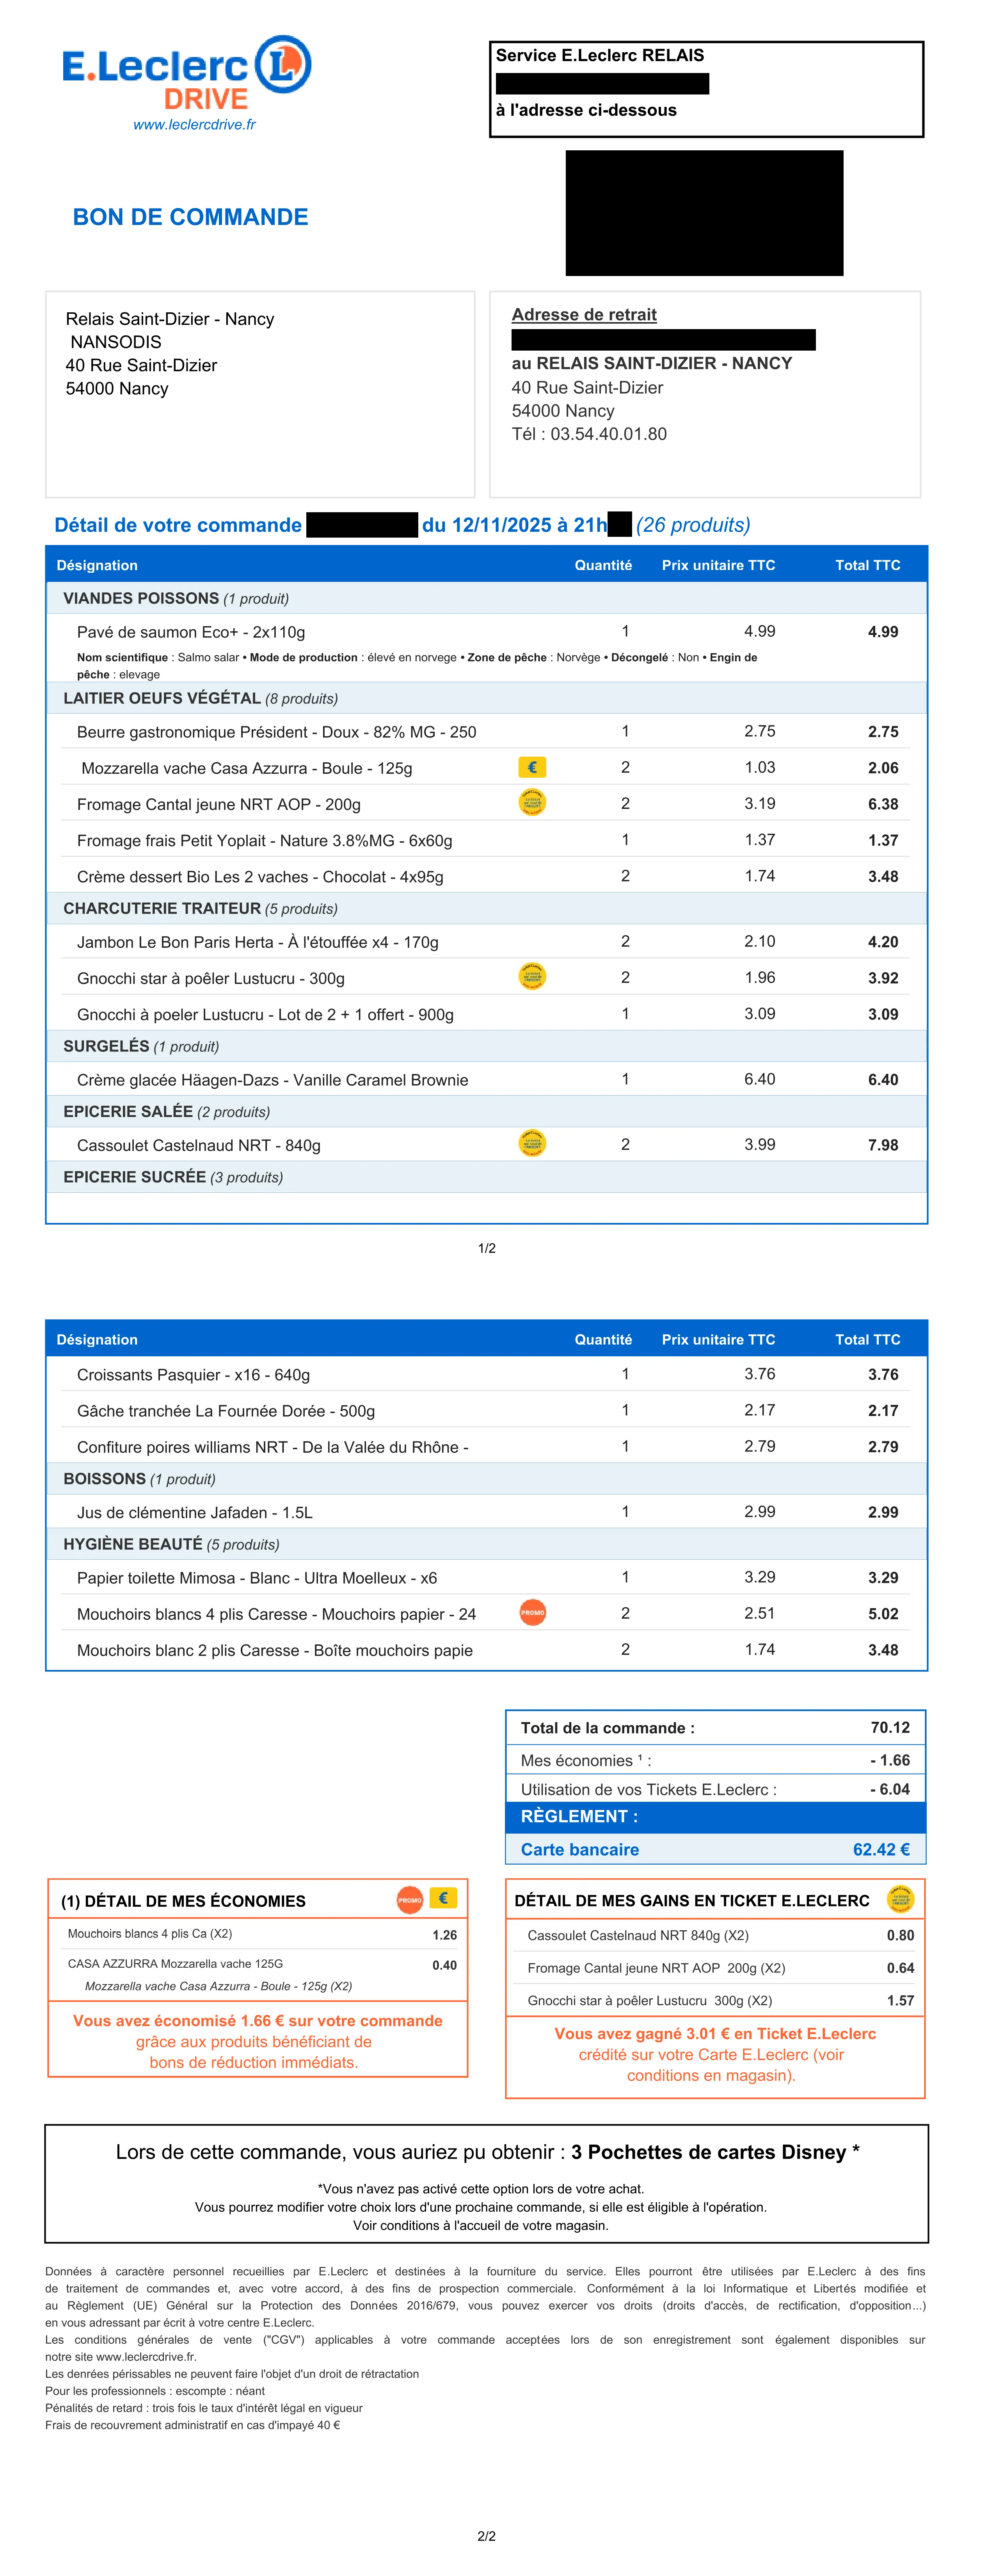
Task: Click the 'Mes économies' line in the totals box
Action: click(x=715, y=1760)
